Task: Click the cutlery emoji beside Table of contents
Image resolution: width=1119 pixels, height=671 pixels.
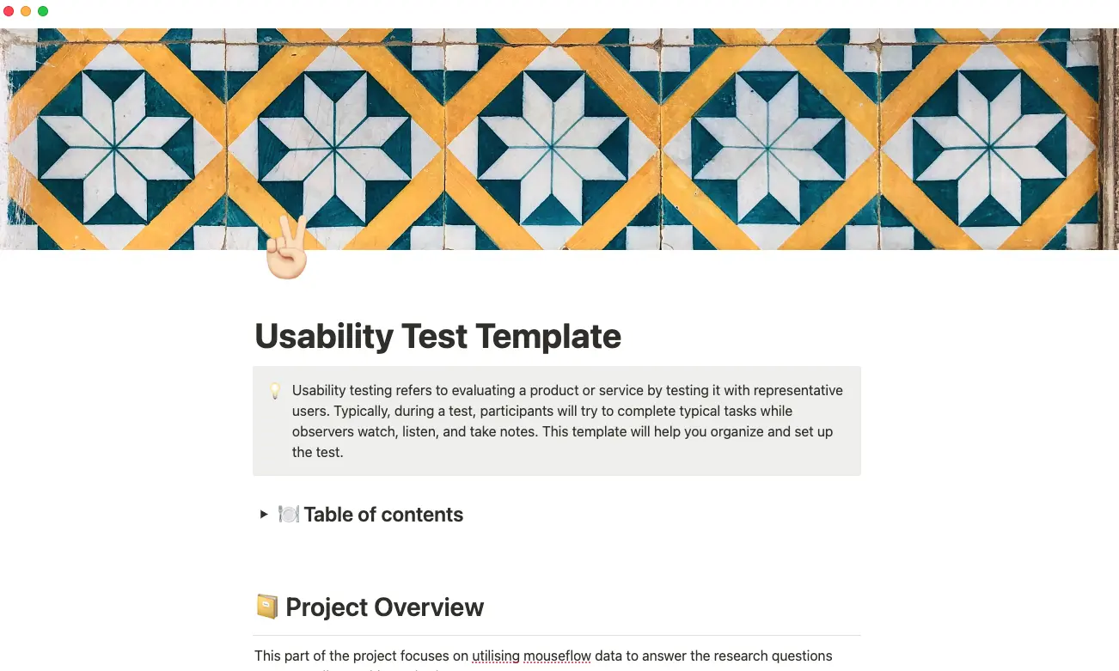Action: [287, 514]
